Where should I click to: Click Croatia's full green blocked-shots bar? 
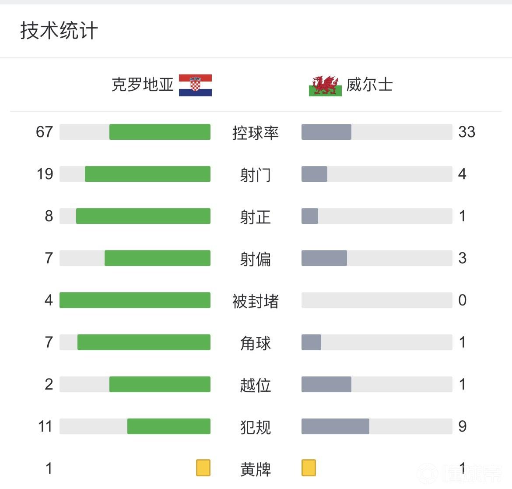tap(135, 300)
